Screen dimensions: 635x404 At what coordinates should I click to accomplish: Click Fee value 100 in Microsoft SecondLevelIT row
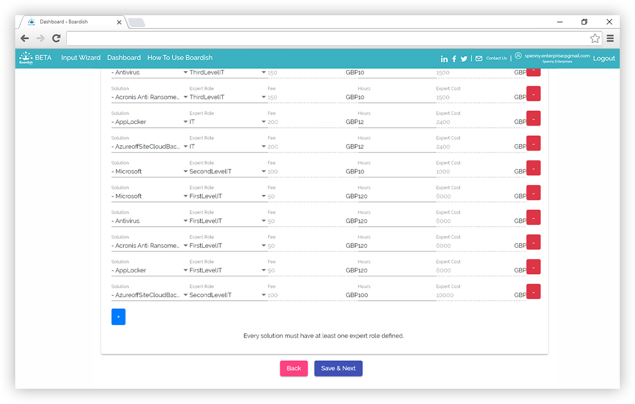click(273, 172)
